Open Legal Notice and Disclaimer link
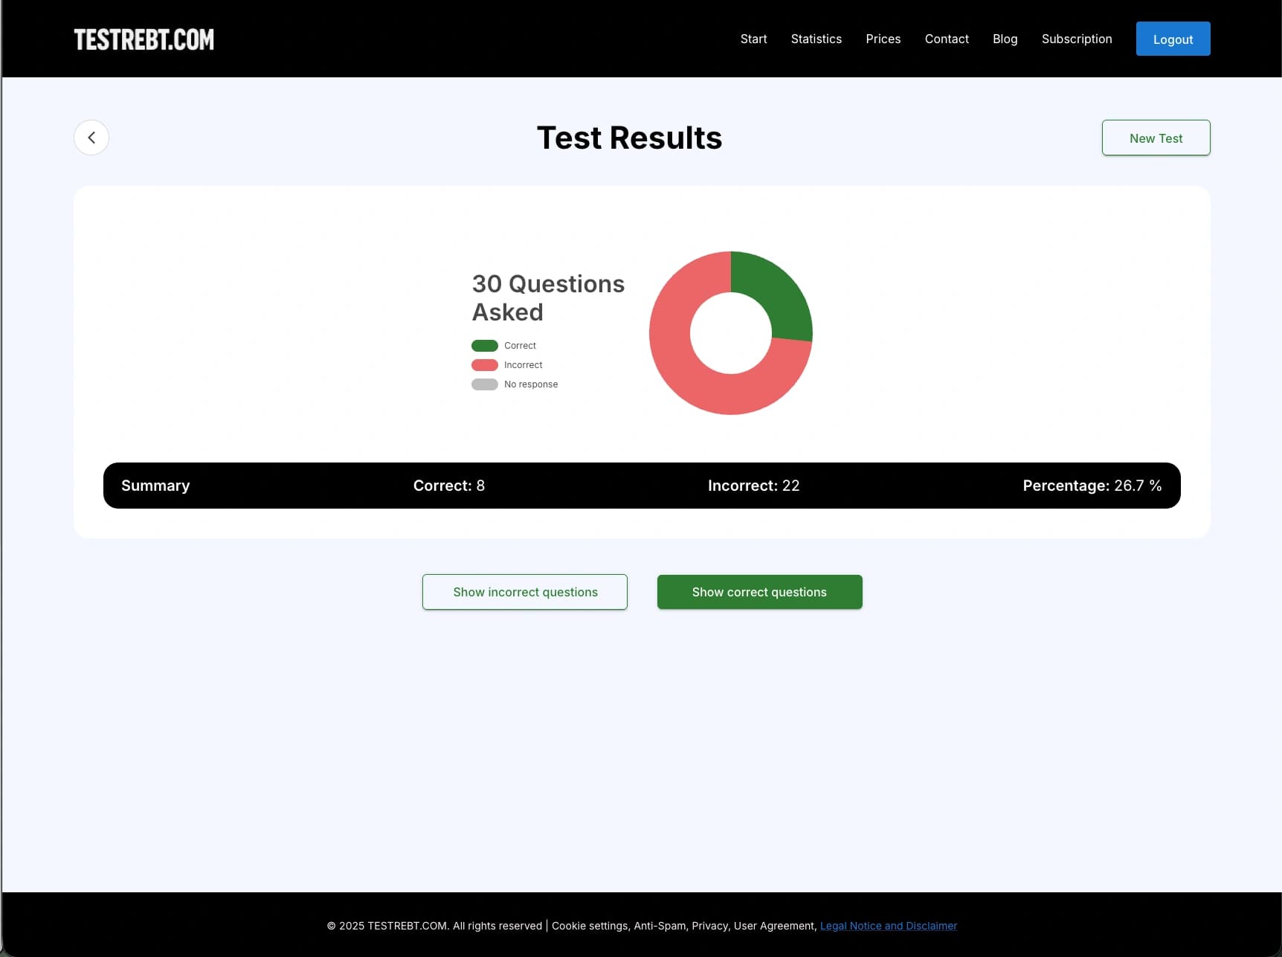The image size is (1282, 957). (x=888, y=926)
